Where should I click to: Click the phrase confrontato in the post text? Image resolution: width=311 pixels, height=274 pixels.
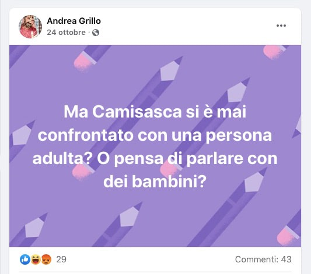coord(86,136)
